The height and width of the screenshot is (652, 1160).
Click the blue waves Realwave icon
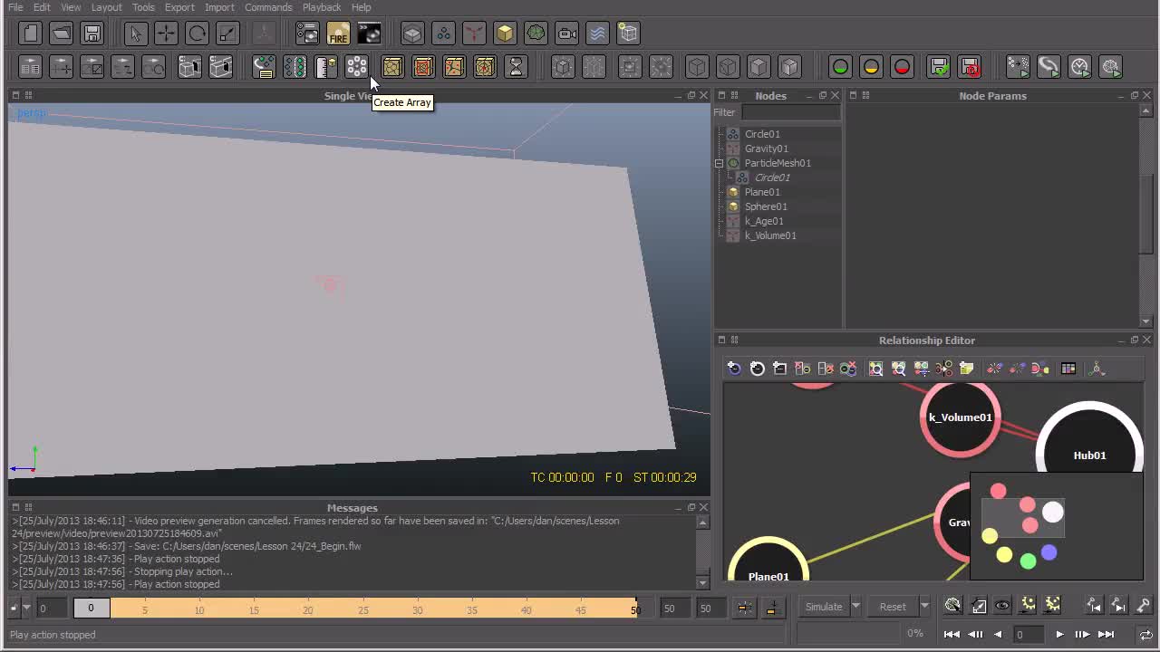click(597, 34)
